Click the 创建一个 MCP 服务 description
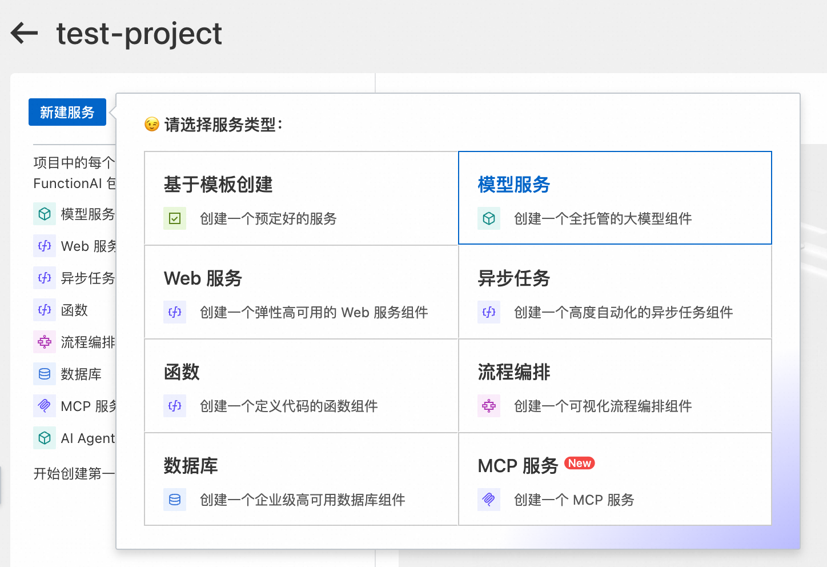The image size is (827, 567). coord(574,500)
